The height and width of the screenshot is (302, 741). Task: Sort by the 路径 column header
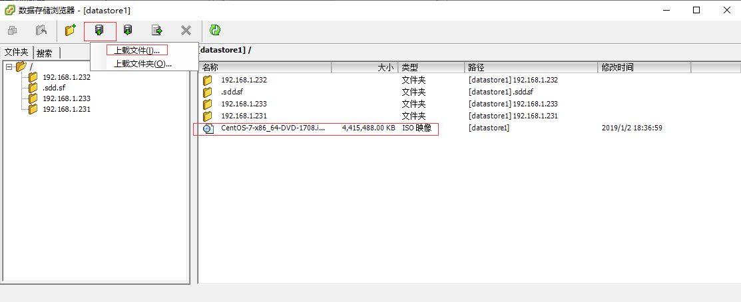[x=531, y=67]
